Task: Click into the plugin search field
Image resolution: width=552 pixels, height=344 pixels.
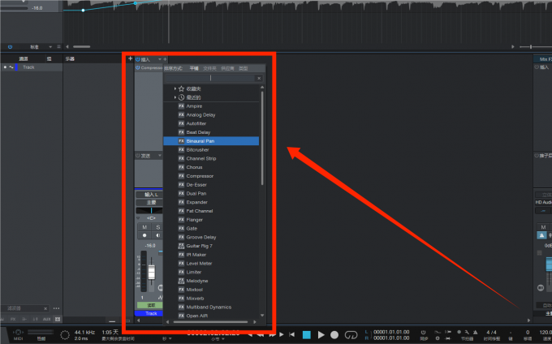Action: (210, 78)
